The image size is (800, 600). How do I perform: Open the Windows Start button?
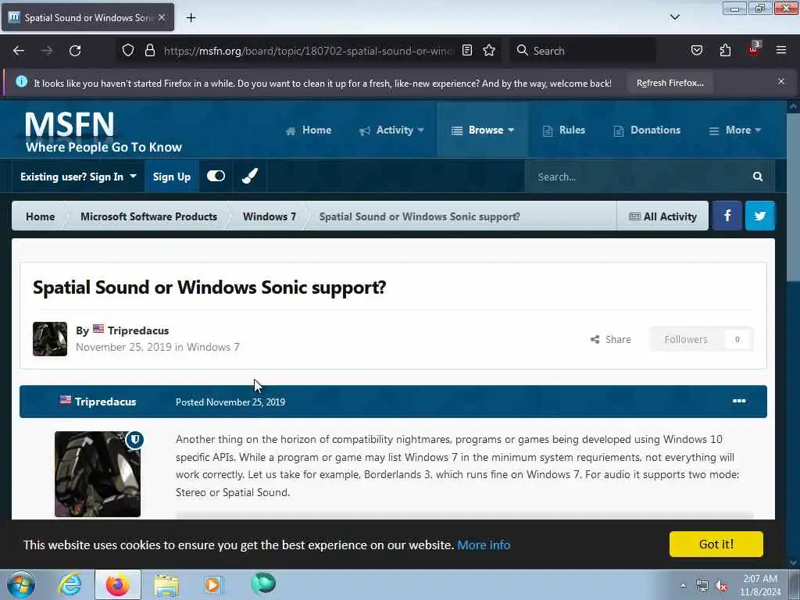click(21, 584)
